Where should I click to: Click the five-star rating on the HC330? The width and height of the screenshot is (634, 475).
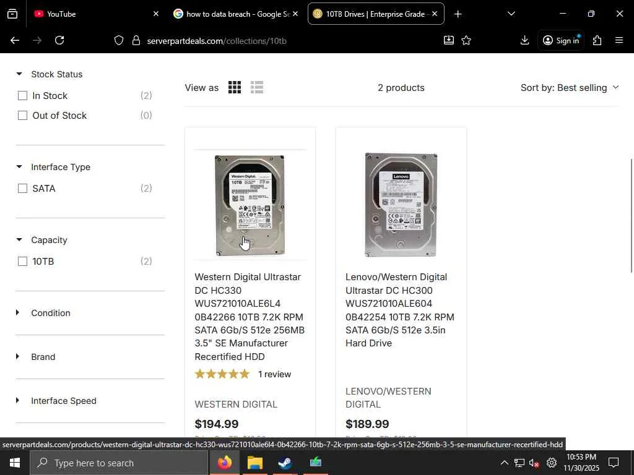tap(222, 374)
